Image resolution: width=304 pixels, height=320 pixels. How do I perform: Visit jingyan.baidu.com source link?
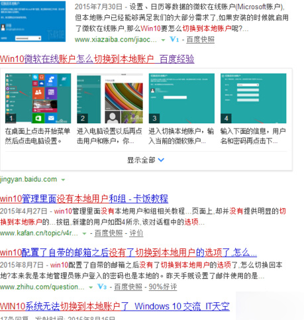(x=28, y=179)
